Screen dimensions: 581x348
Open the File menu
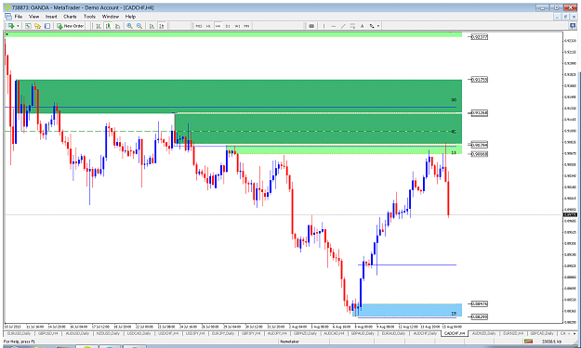click(x=19, y=17)
